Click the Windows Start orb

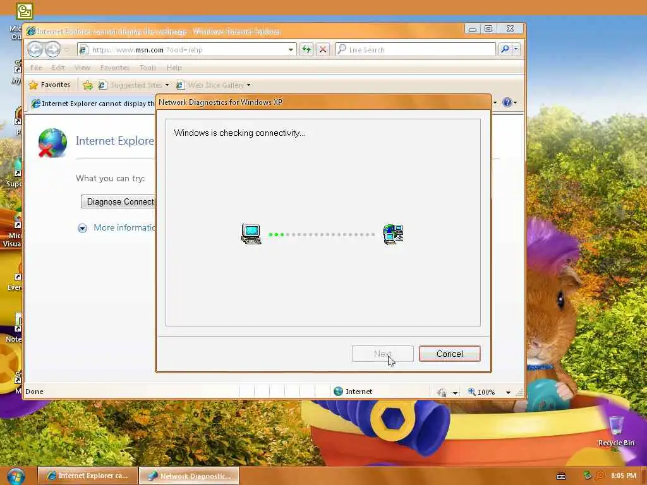(16, 476)
